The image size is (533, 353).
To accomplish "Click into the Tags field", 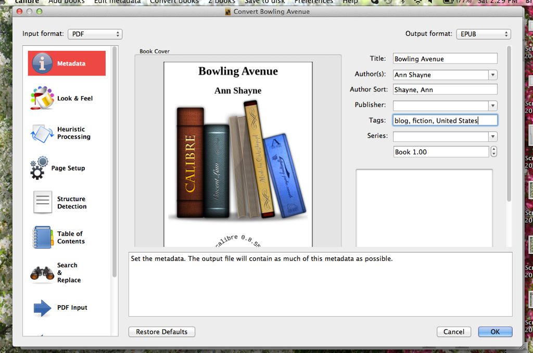I will (445, 121).
